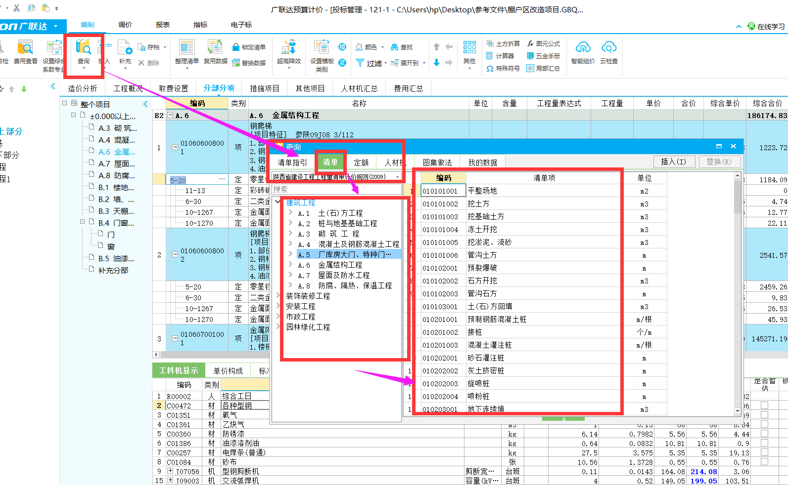Image resolution: width=788 pixels, height=485 pixels.
Task: Tick the 是否暂估 checkbox for 乙炔气 row
Action: (764, 424)
